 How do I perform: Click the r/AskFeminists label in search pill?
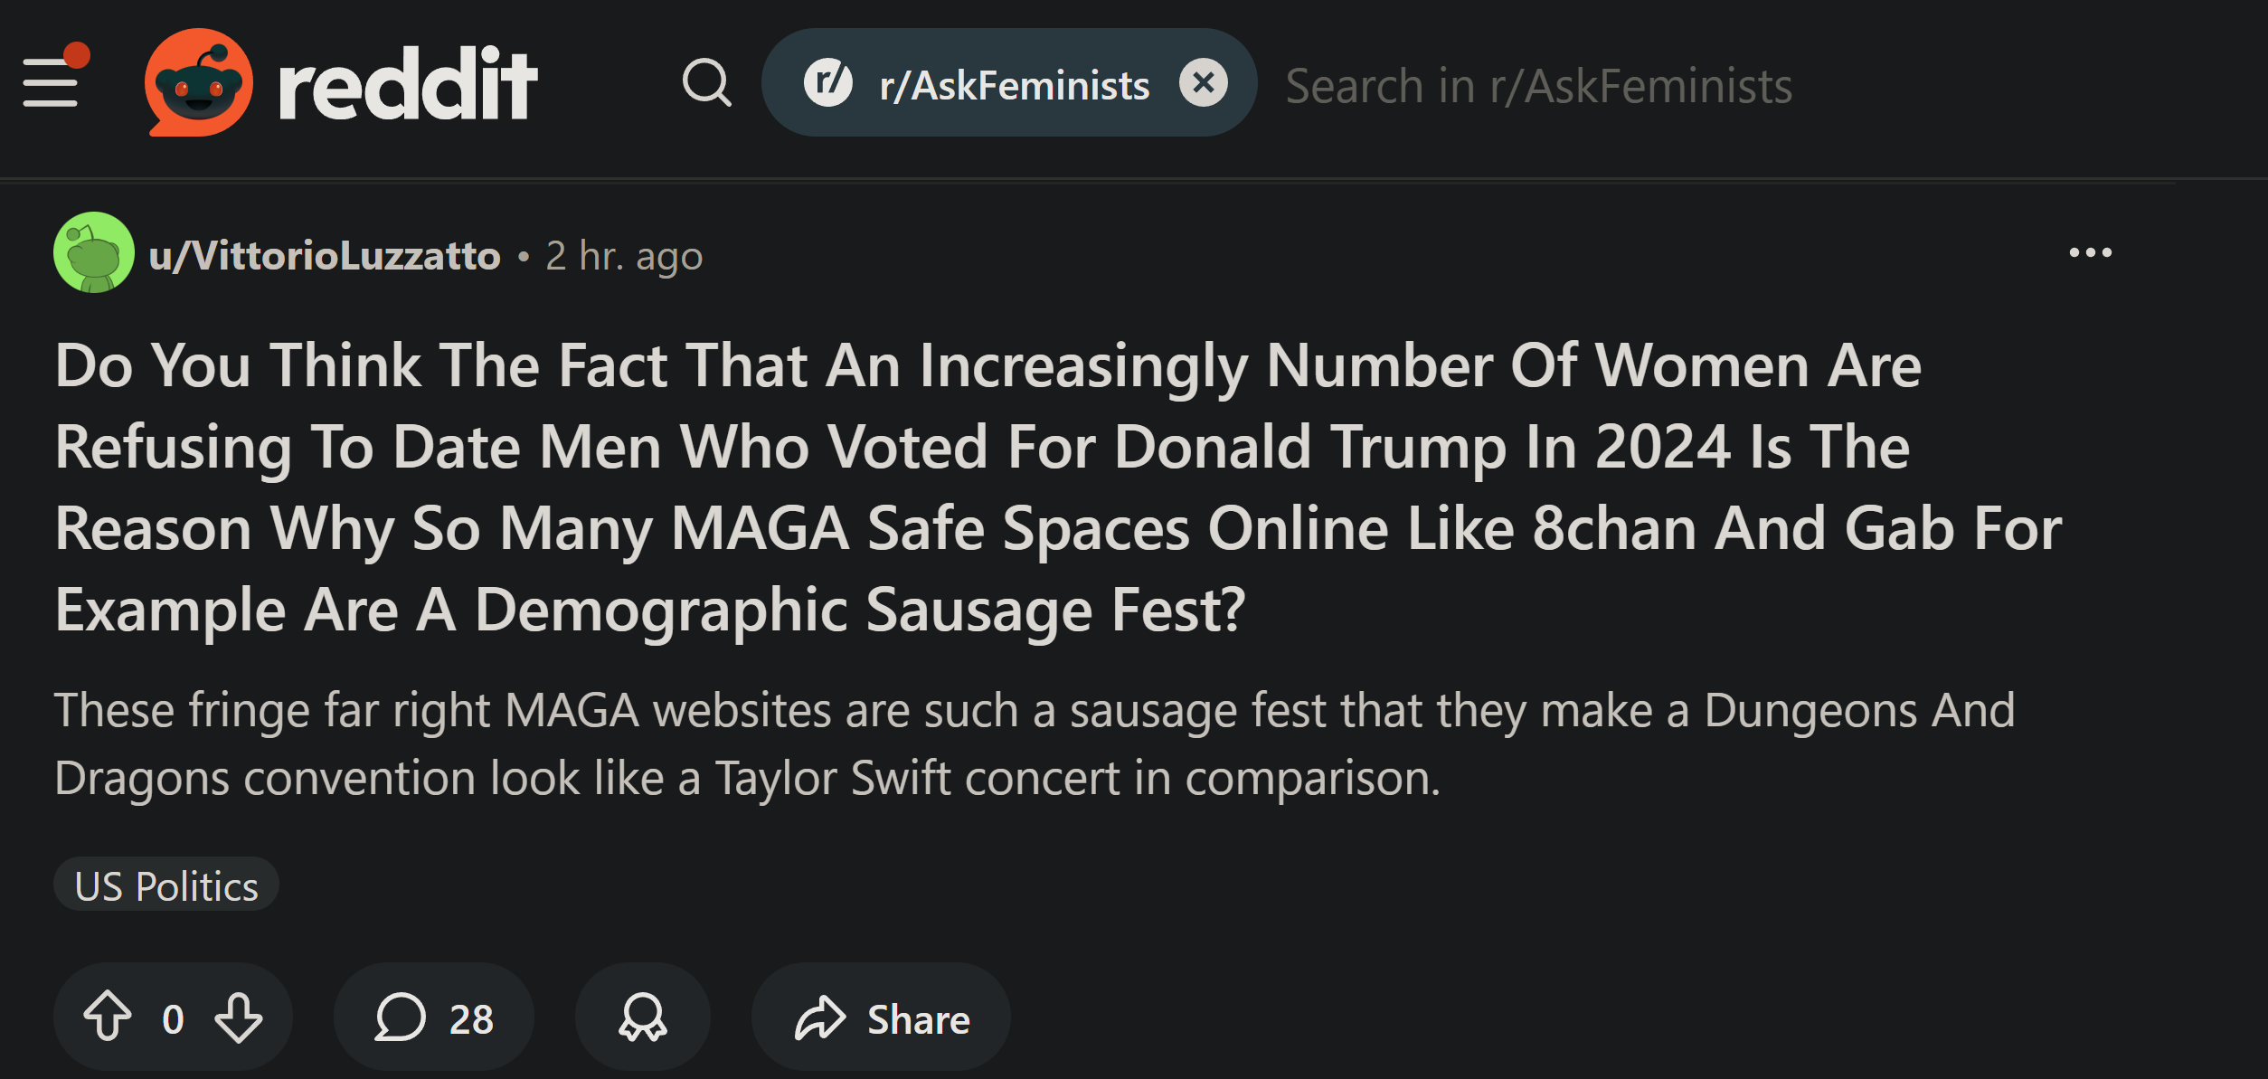(1014, 86)
